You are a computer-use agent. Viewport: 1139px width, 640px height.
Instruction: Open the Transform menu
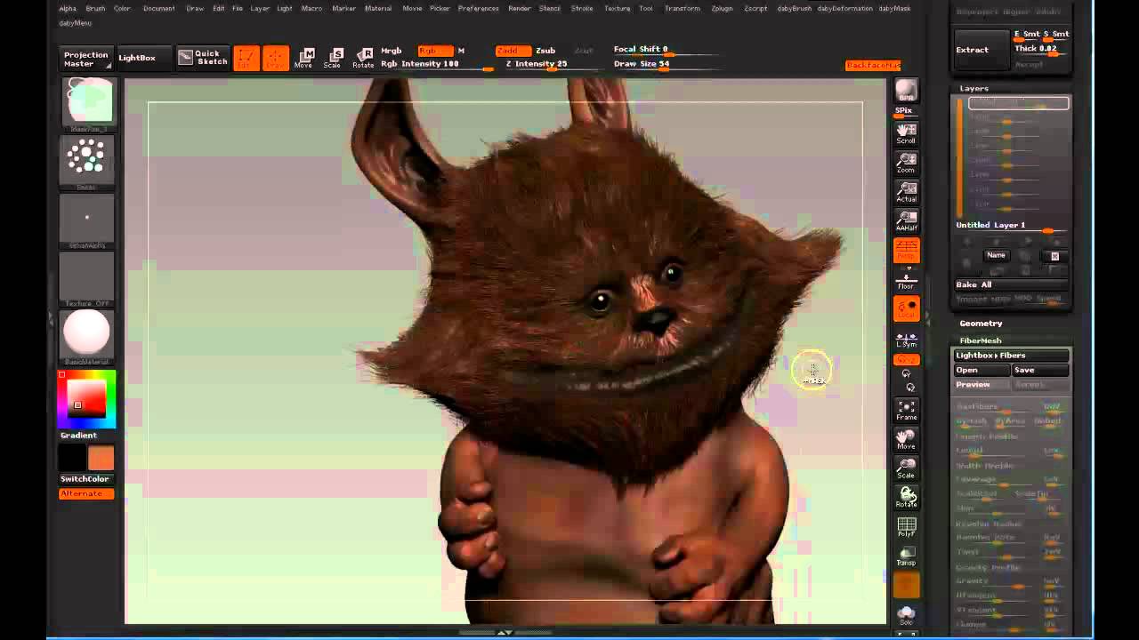[683, 8]
